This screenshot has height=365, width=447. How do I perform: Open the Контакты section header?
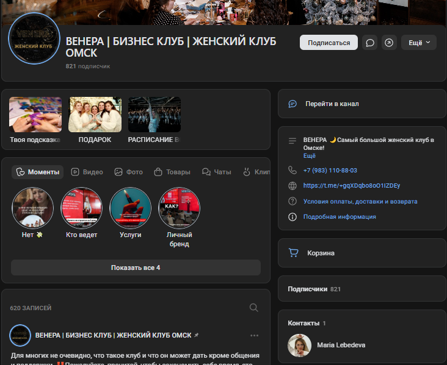(x=307, y=323)
